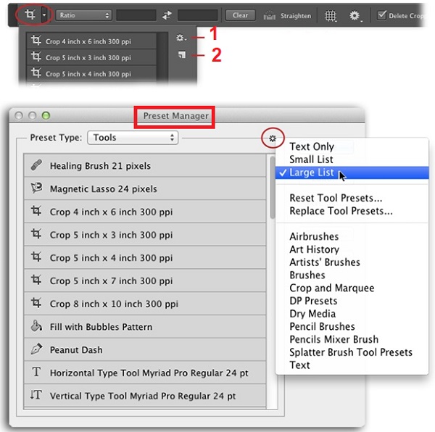Toggle Delete Cropped Pixels checkbox
Viewport: 435px width, 432px height.
[x=381, y=15]
